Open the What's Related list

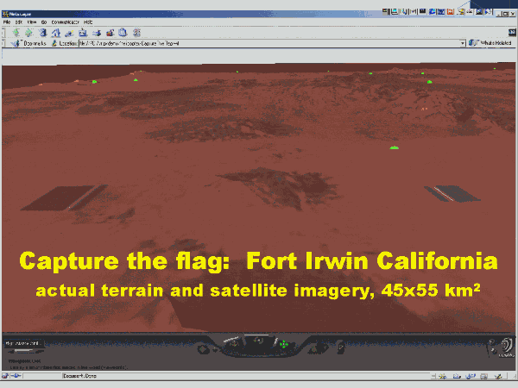click(x=490, y=42)
